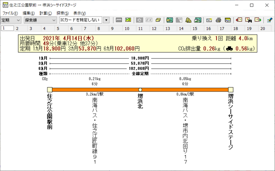The height and width of the screenshot is (171, 275).
Task: Select route tab 9
Action: point(116,28)
